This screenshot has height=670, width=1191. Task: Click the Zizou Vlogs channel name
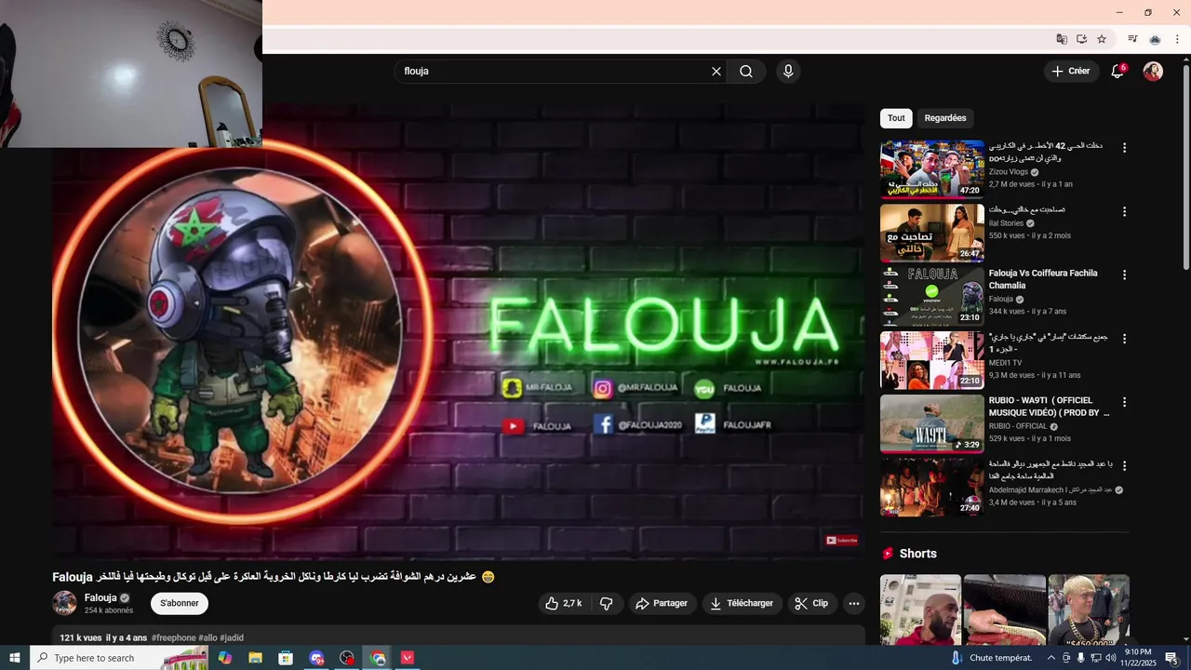point(1009,172)
